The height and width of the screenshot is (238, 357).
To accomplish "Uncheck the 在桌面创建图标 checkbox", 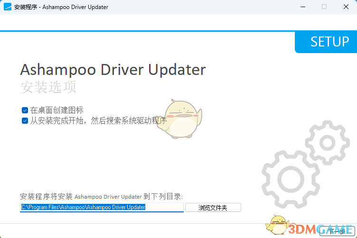I will coord(25,110).
